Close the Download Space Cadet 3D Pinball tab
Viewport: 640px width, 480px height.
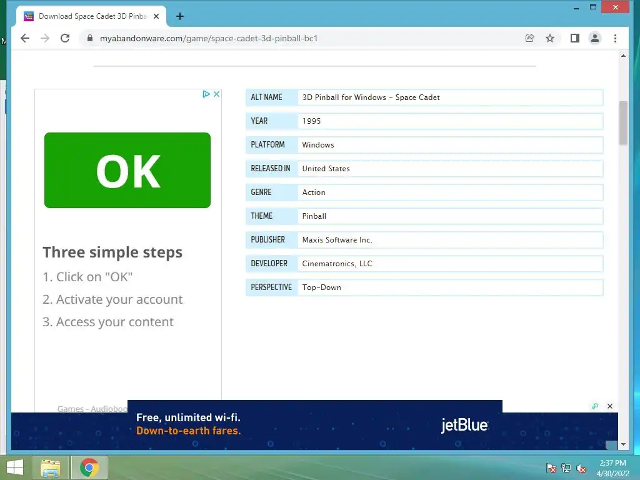tap(156, 16)
